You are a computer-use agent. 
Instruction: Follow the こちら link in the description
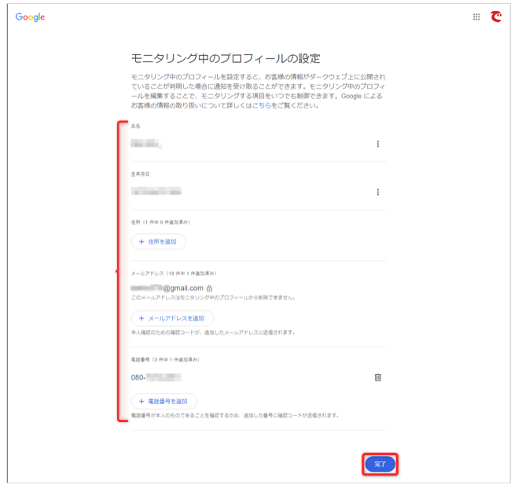261,105
